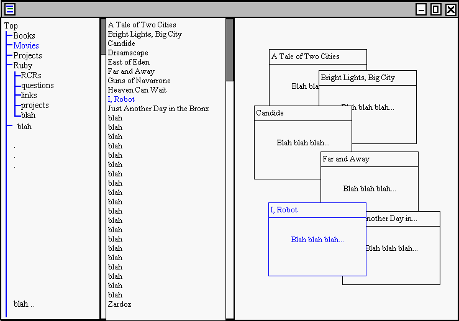Maximize the window
Image resolution: width=459 pixels, height=321 pixels.
pyautogui.click(x=436, y=9)
